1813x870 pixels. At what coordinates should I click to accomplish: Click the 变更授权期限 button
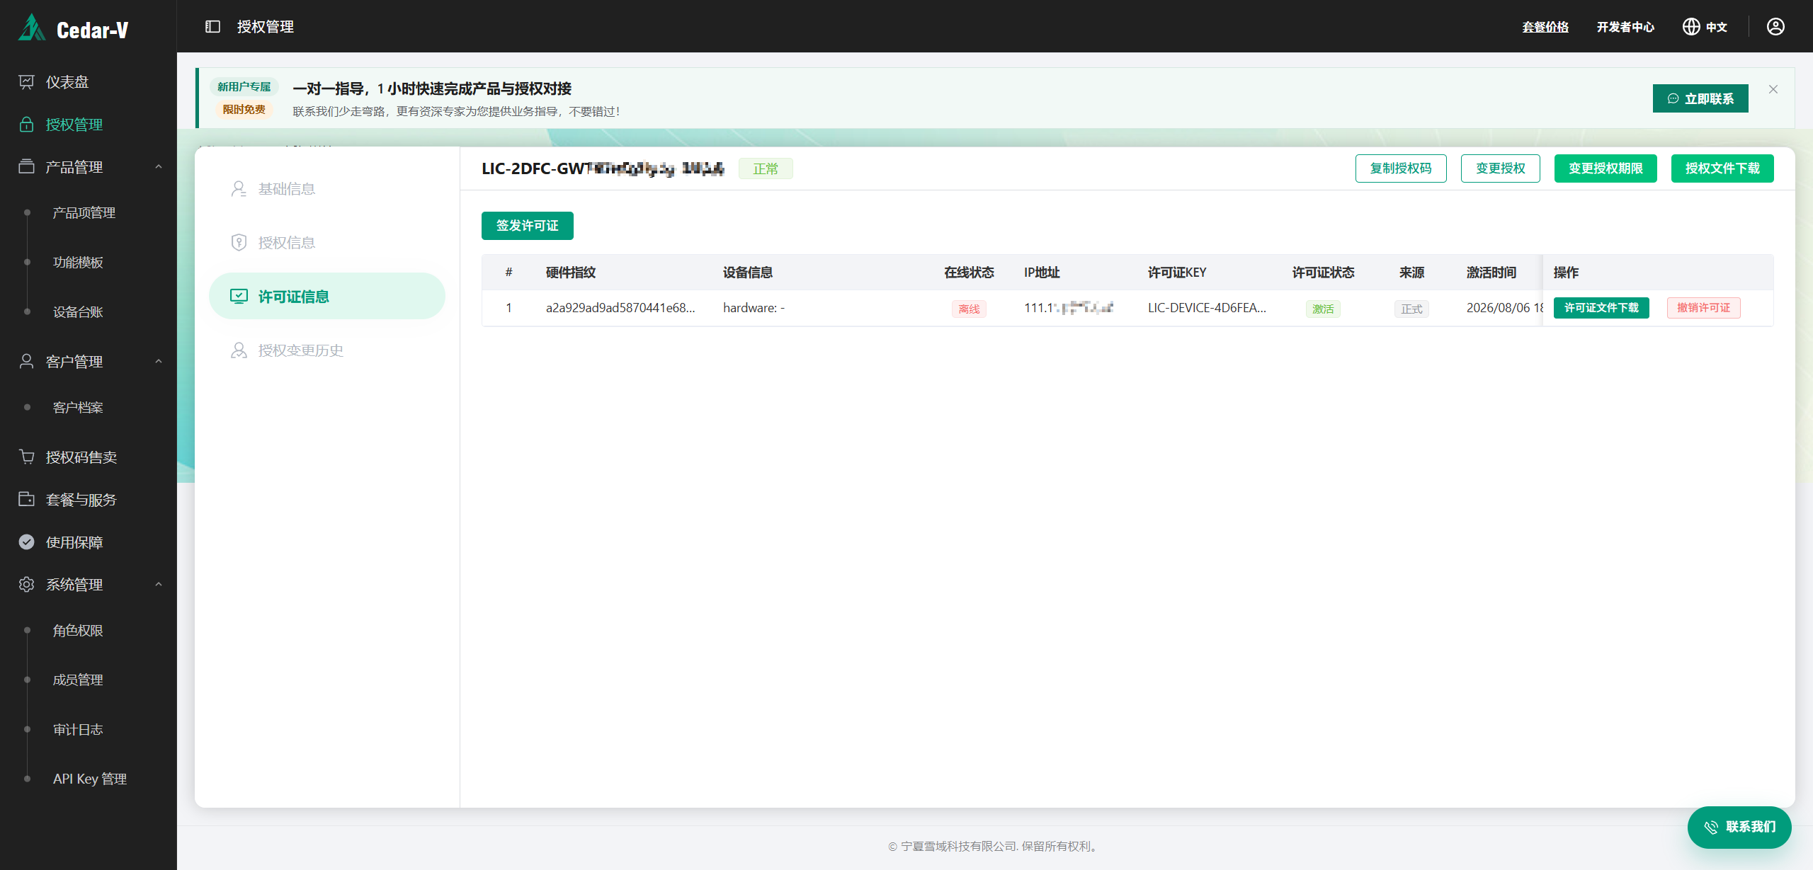(1605, 168)
